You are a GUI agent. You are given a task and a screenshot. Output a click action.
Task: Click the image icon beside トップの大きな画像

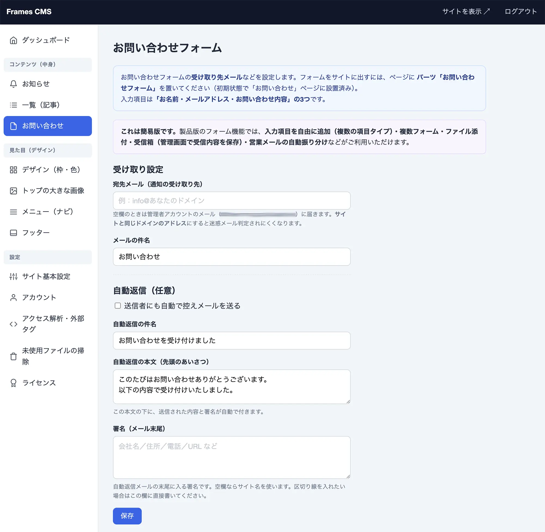tap(13, 191)
